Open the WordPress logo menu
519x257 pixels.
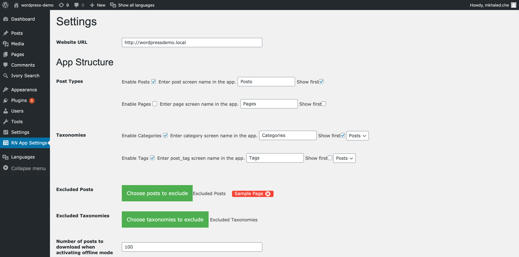pyautogui.click(x=5, y=5)
